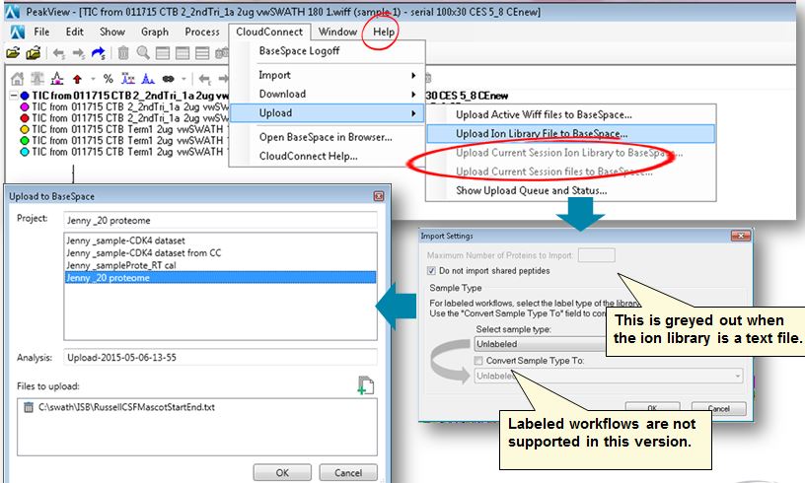
Task: Click the blue trace color circle
Action: click(x=24, y=96)
